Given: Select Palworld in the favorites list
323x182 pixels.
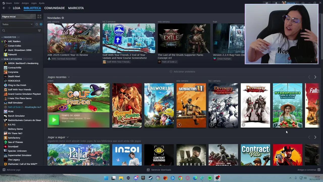Looking at the screenshot, I should click(x=12, y=55).
